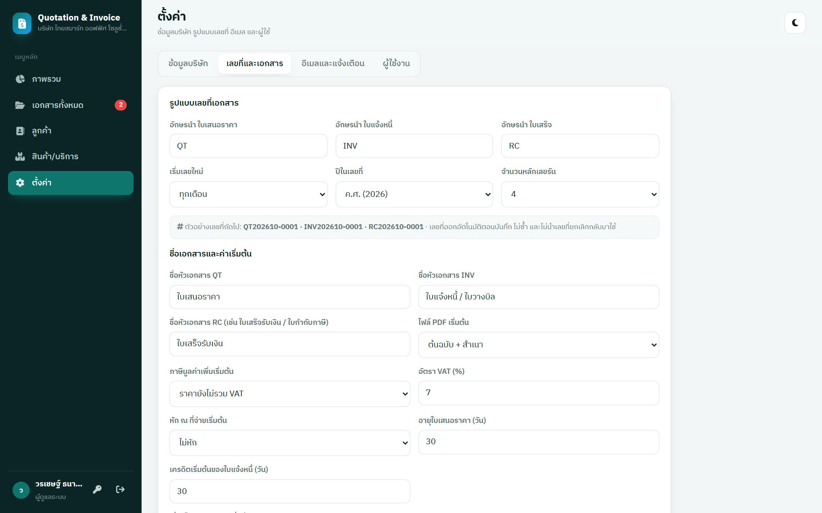Click the ชื่อหัวเอกสาร RC field ใบเสร็จรับเงิน
822x513 pixels.
(290, 344)
